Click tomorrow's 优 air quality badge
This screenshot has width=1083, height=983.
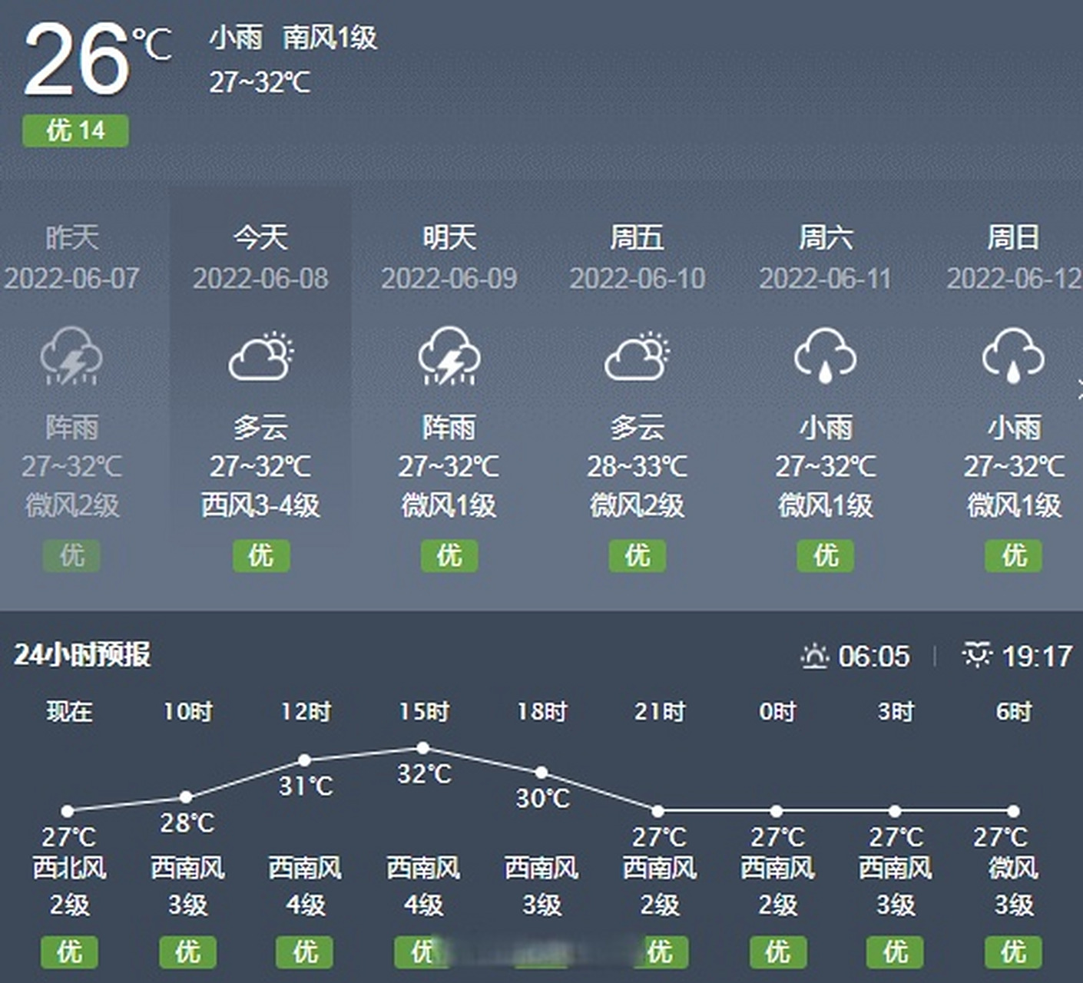click(x=449, y=555)
